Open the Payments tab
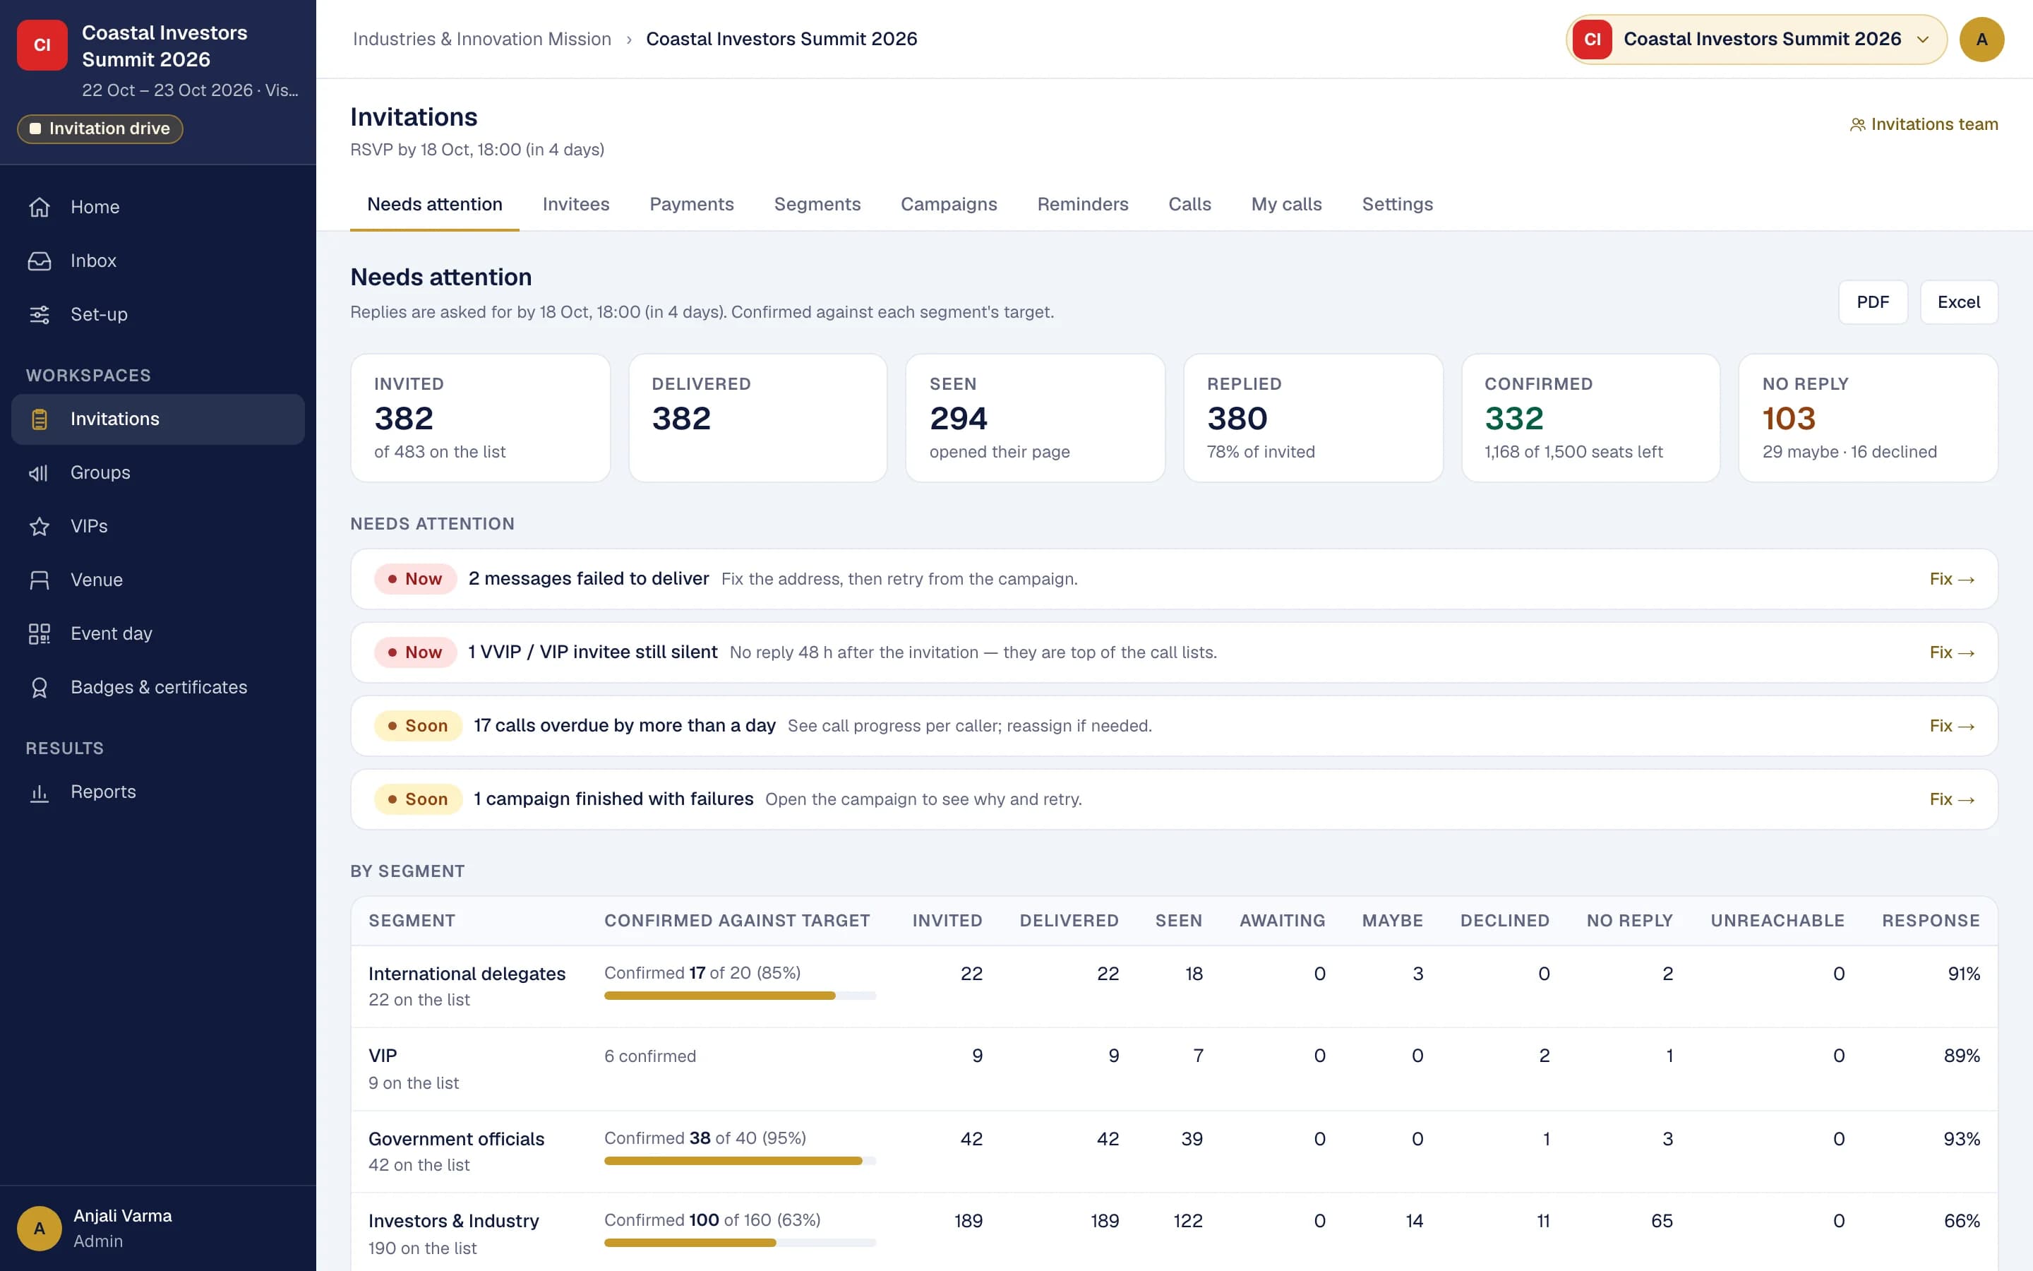The height and width of the screenshot is (1271, 2033). (x=691, y=204)
